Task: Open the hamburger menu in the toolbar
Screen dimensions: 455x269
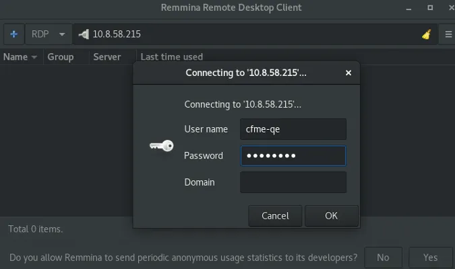Action: (x=448, y=34)
